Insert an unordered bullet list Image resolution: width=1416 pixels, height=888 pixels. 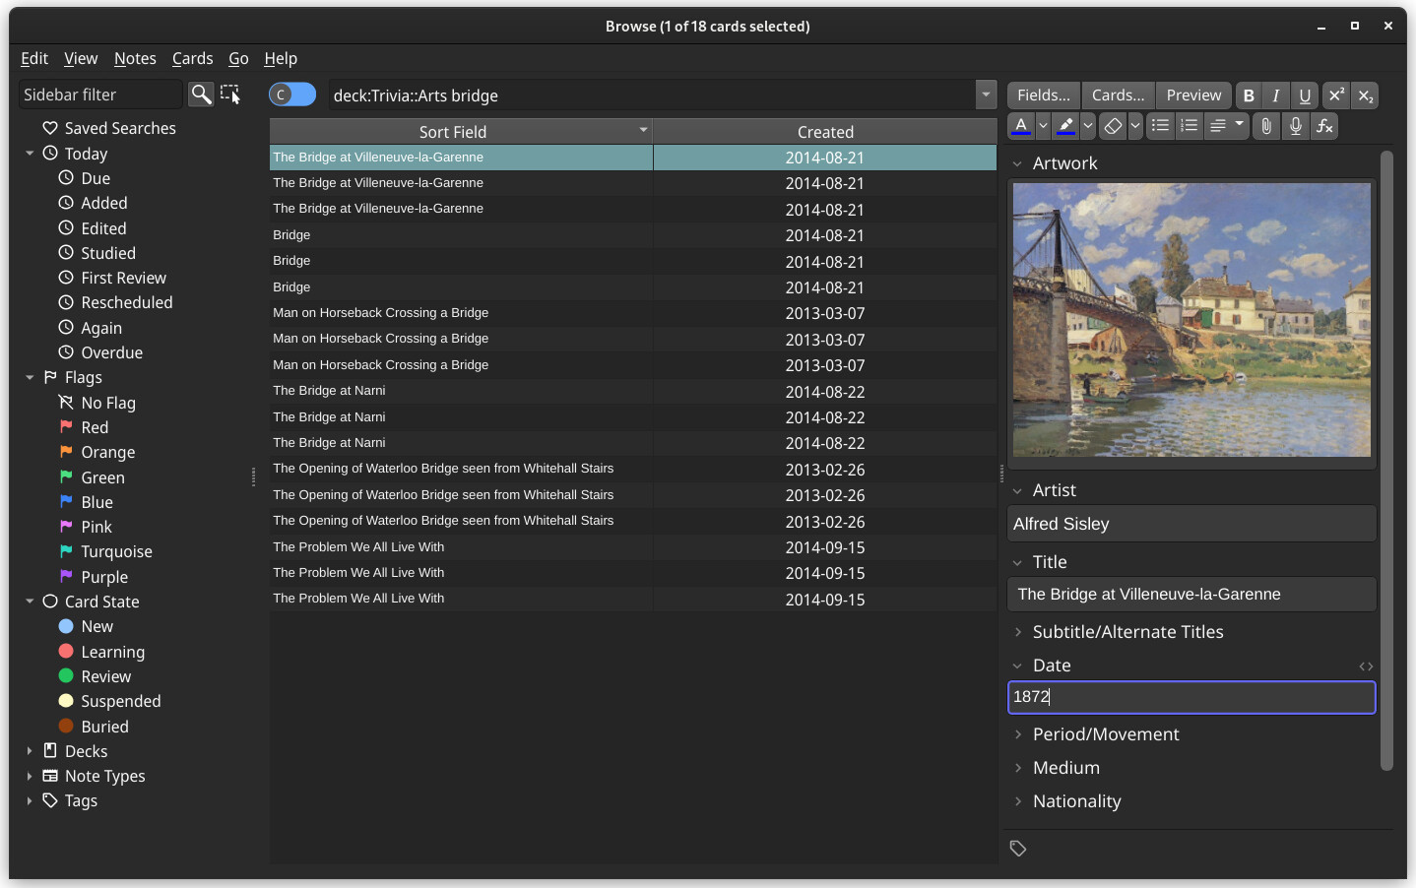pyautogui.click(x=1161, y=126)
